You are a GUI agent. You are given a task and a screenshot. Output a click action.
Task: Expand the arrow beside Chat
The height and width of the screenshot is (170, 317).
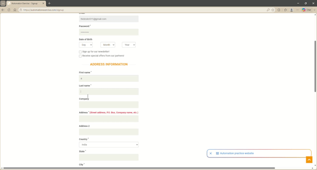314,10
